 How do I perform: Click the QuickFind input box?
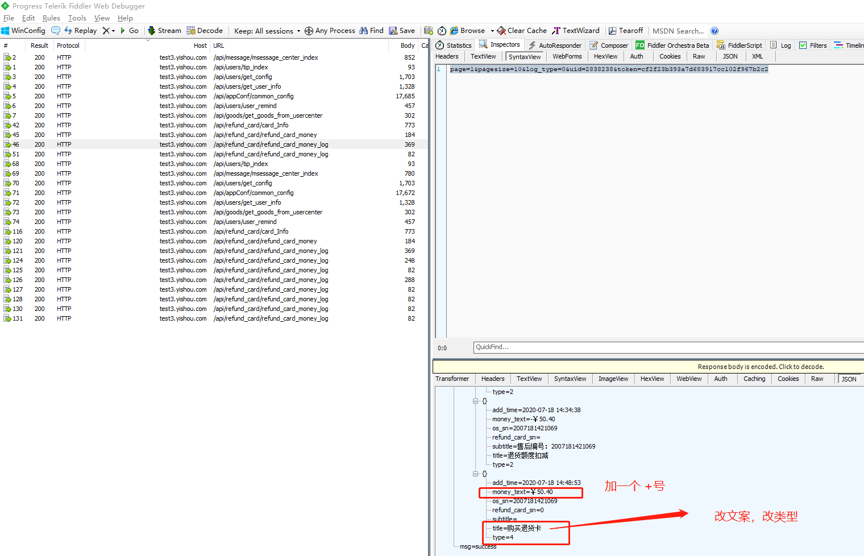[668, 347]
